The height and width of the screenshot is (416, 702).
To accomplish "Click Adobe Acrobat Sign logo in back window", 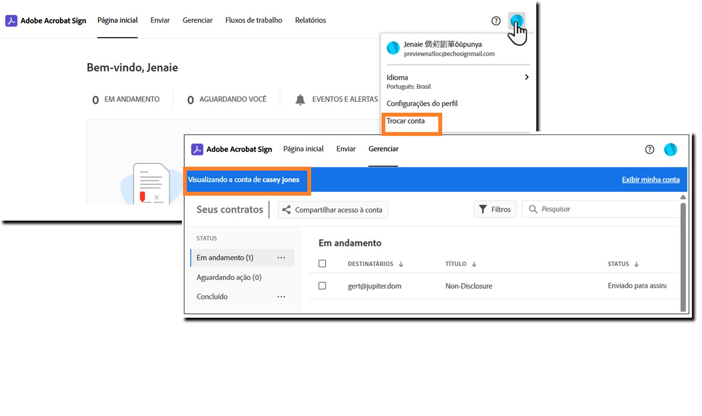I will point(11,21).
